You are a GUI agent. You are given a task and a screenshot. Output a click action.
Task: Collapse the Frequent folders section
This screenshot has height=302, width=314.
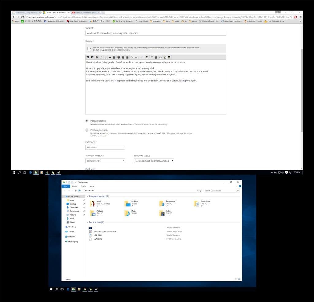[87, 196]
